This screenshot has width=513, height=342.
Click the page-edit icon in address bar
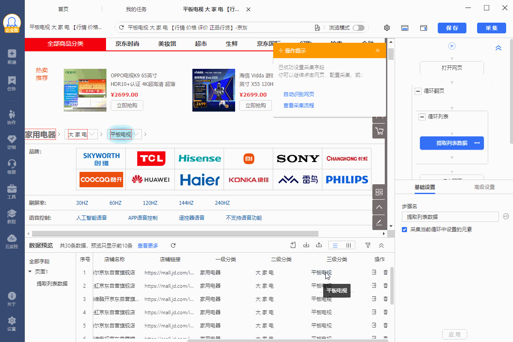tap(317, 28)
